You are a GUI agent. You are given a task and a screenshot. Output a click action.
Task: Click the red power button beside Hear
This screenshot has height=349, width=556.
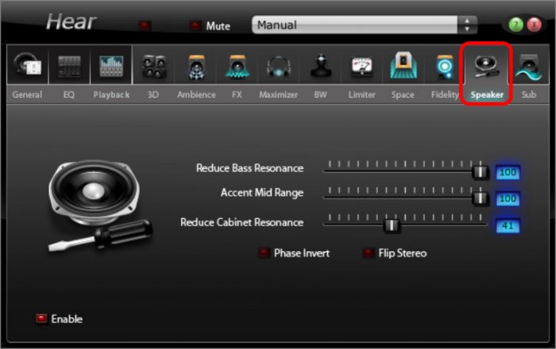(143, 25)
